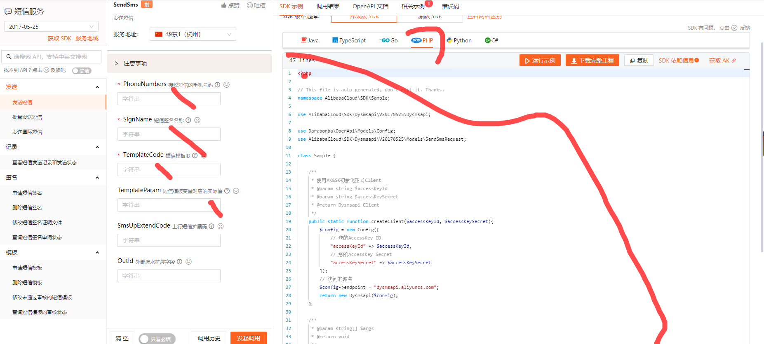Click feedback face icon beside TemplateParam

tap(236, 191)
